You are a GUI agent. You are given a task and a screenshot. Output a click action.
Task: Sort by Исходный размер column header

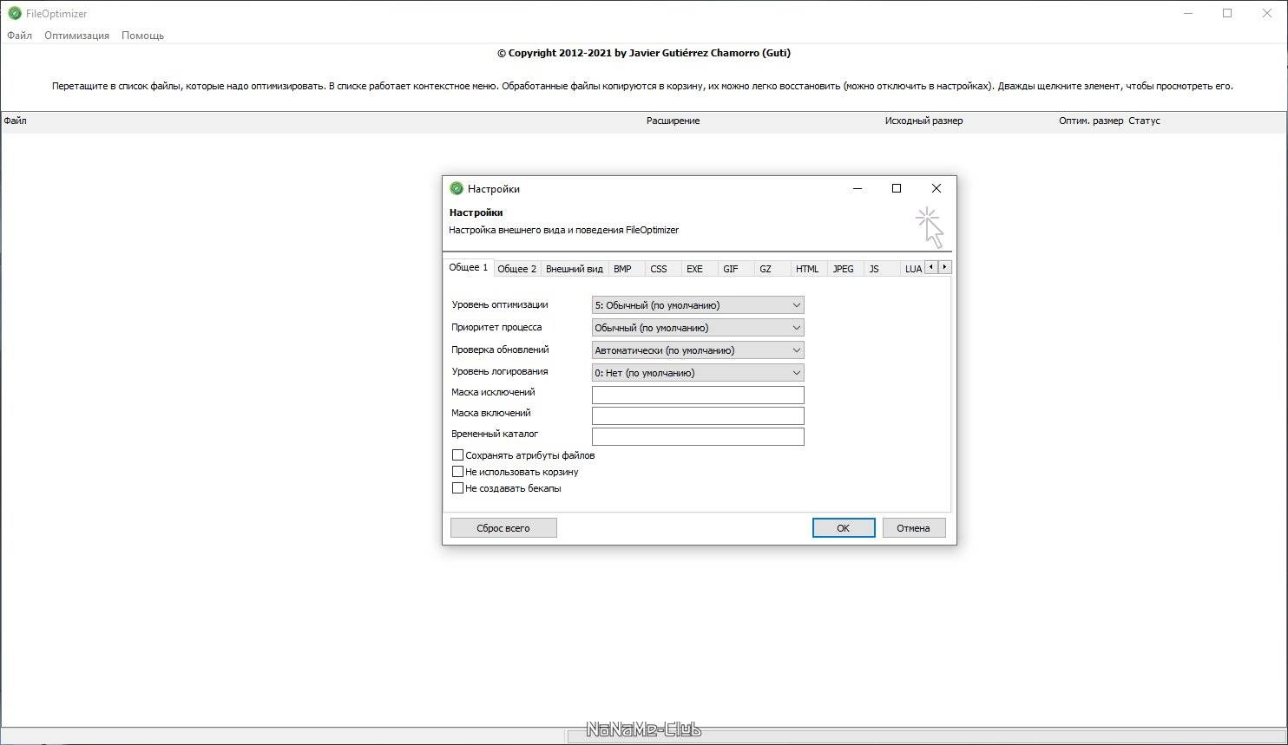pos(923,121)
